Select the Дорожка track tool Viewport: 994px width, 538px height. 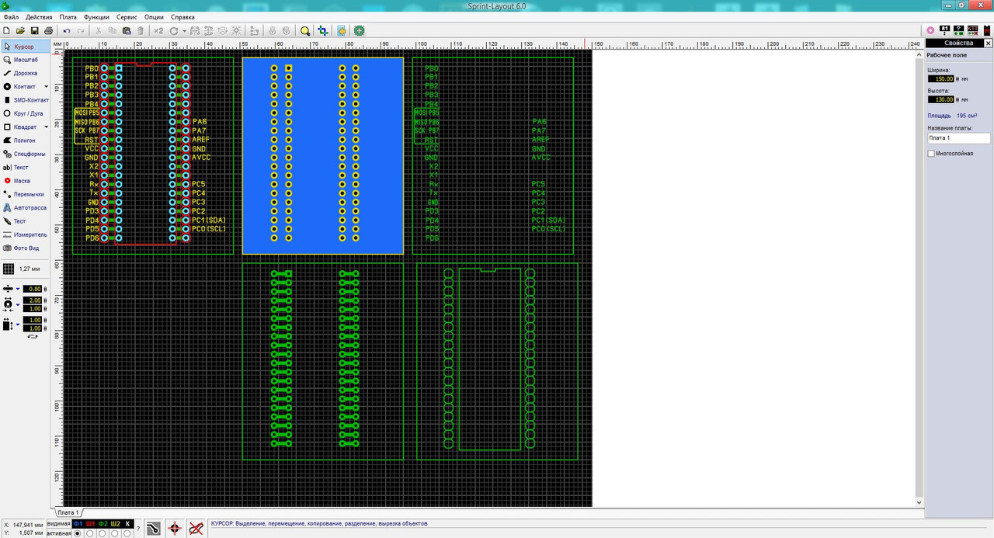click(26, 73)
